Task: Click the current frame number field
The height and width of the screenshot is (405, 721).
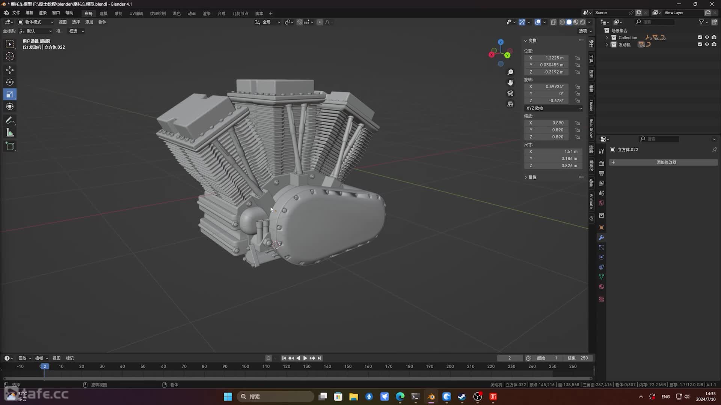Action: [509, 358]
